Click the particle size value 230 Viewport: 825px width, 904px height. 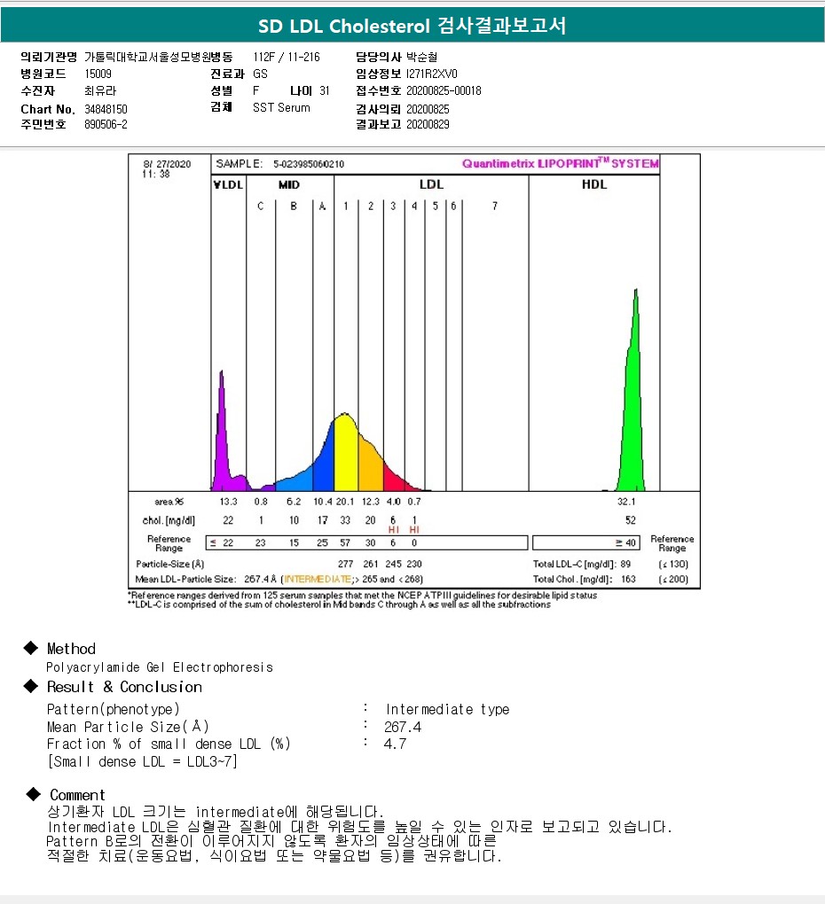(x=414, y=564)
